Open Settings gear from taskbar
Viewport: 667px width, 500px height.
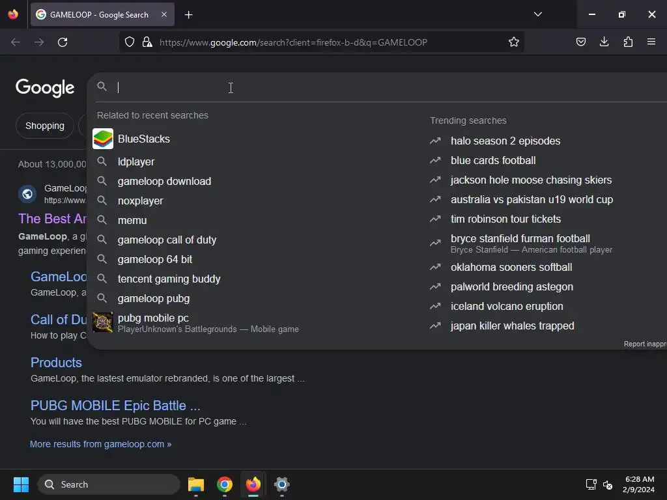(281, 484)
